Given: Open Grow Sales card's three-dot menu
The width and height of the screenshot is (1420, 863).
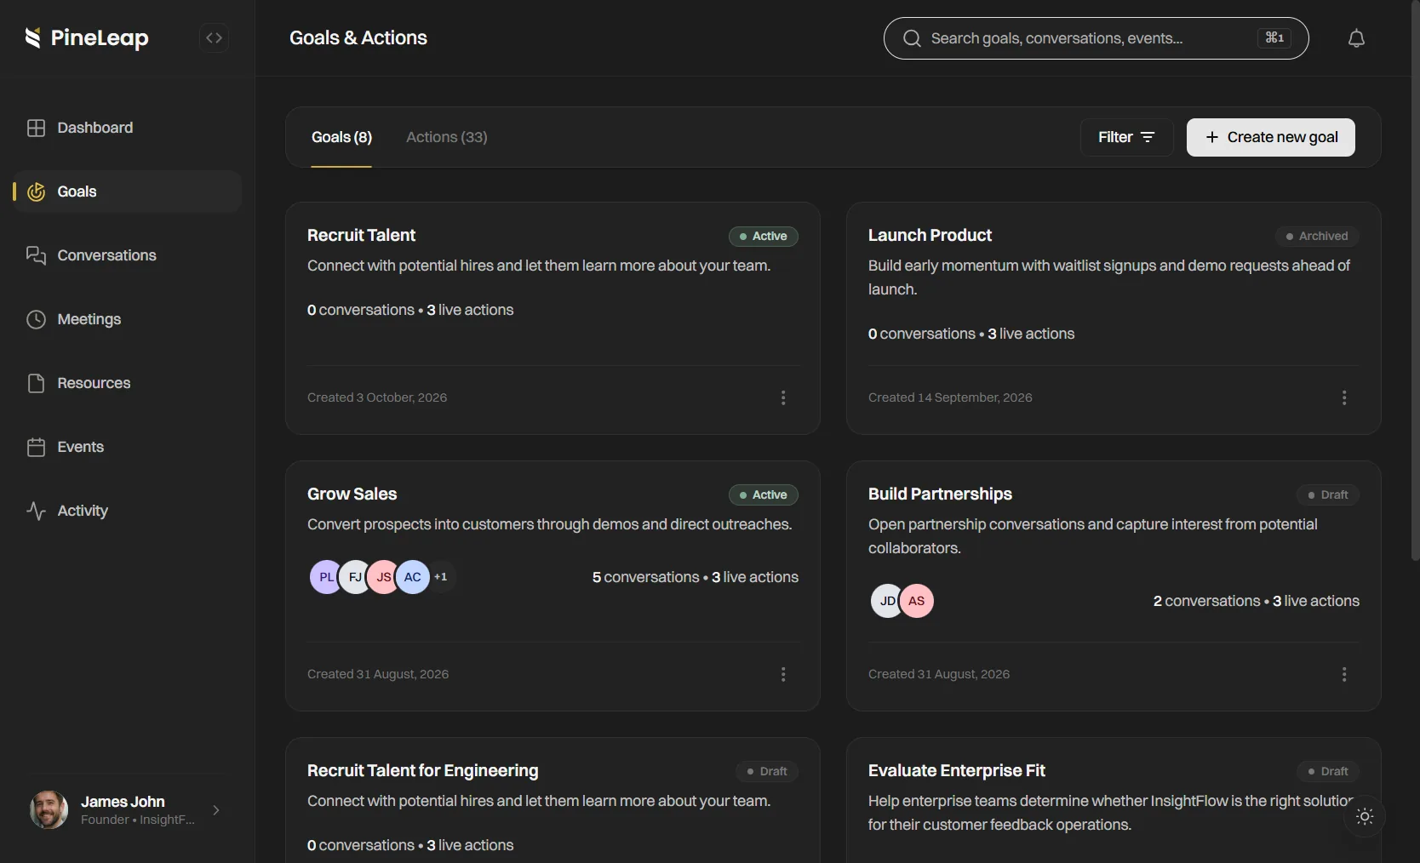Looking at the screenshot, I should 783,674.
